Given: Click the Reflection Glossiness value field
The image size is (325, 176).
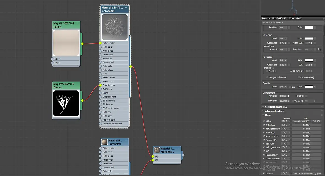Looking at the screenshot, I should coord(282,43).
